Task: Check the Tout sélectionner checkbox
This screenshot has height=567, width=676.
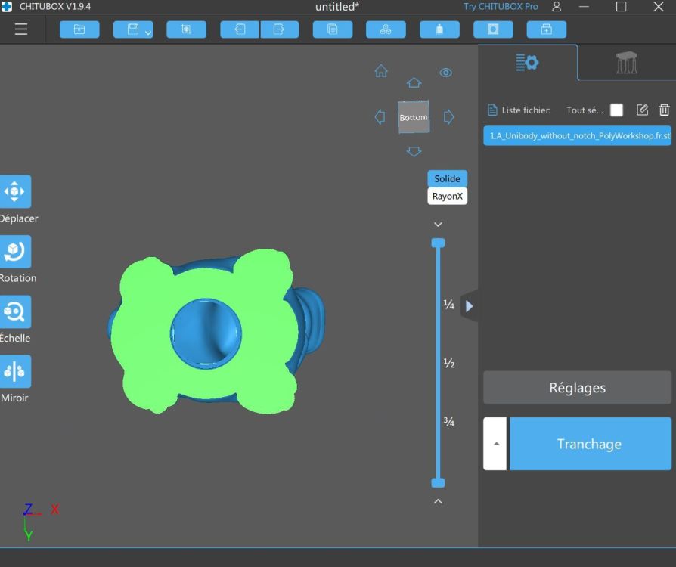Action: pos(616,110)
